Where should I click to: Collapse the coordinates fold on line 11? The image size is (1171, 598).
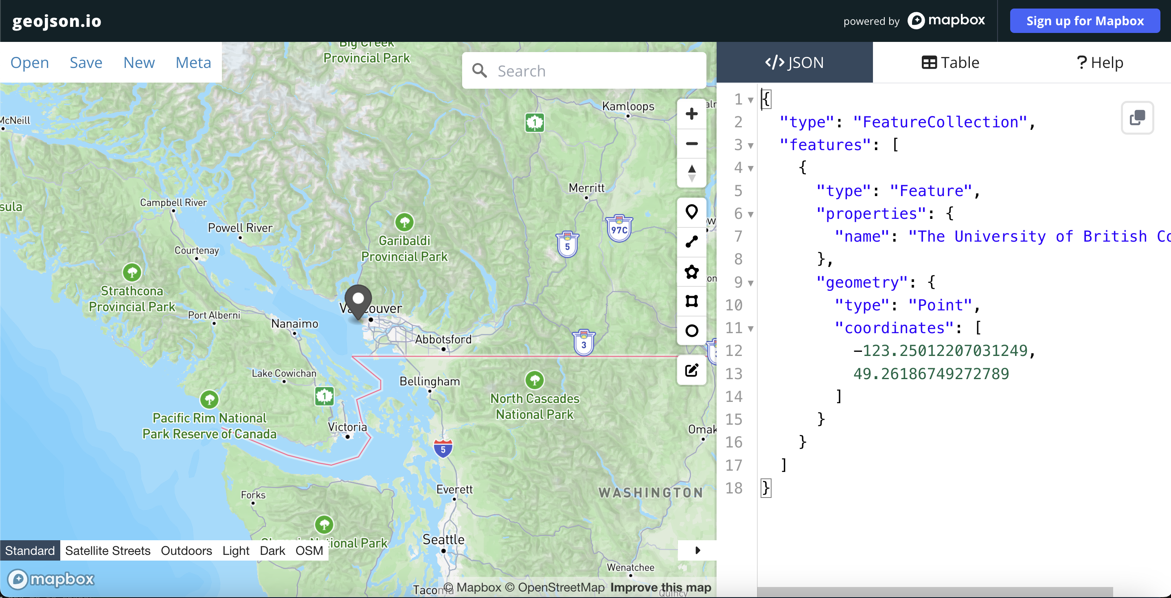[750, 329]
